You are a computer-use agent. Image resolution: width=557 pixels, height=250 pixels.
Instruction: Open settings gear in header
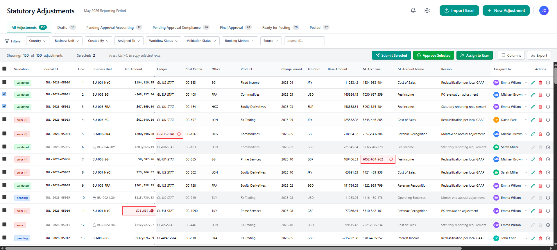[x=427, y=10]
